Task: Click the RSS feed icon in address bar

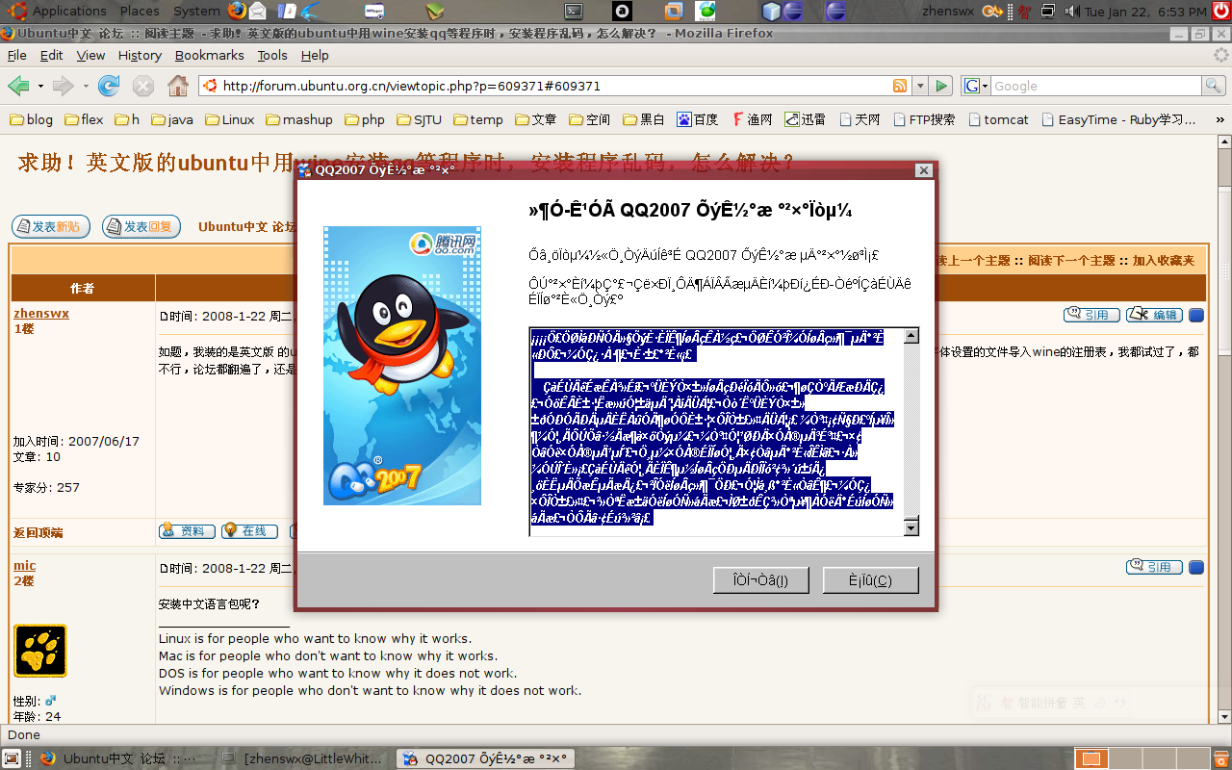Action: click(x=900, y=86)
